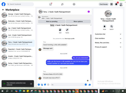Open Microsoft Edge from taskbar
The width and height of the screenshot is (126, 93).
[20, 91]
